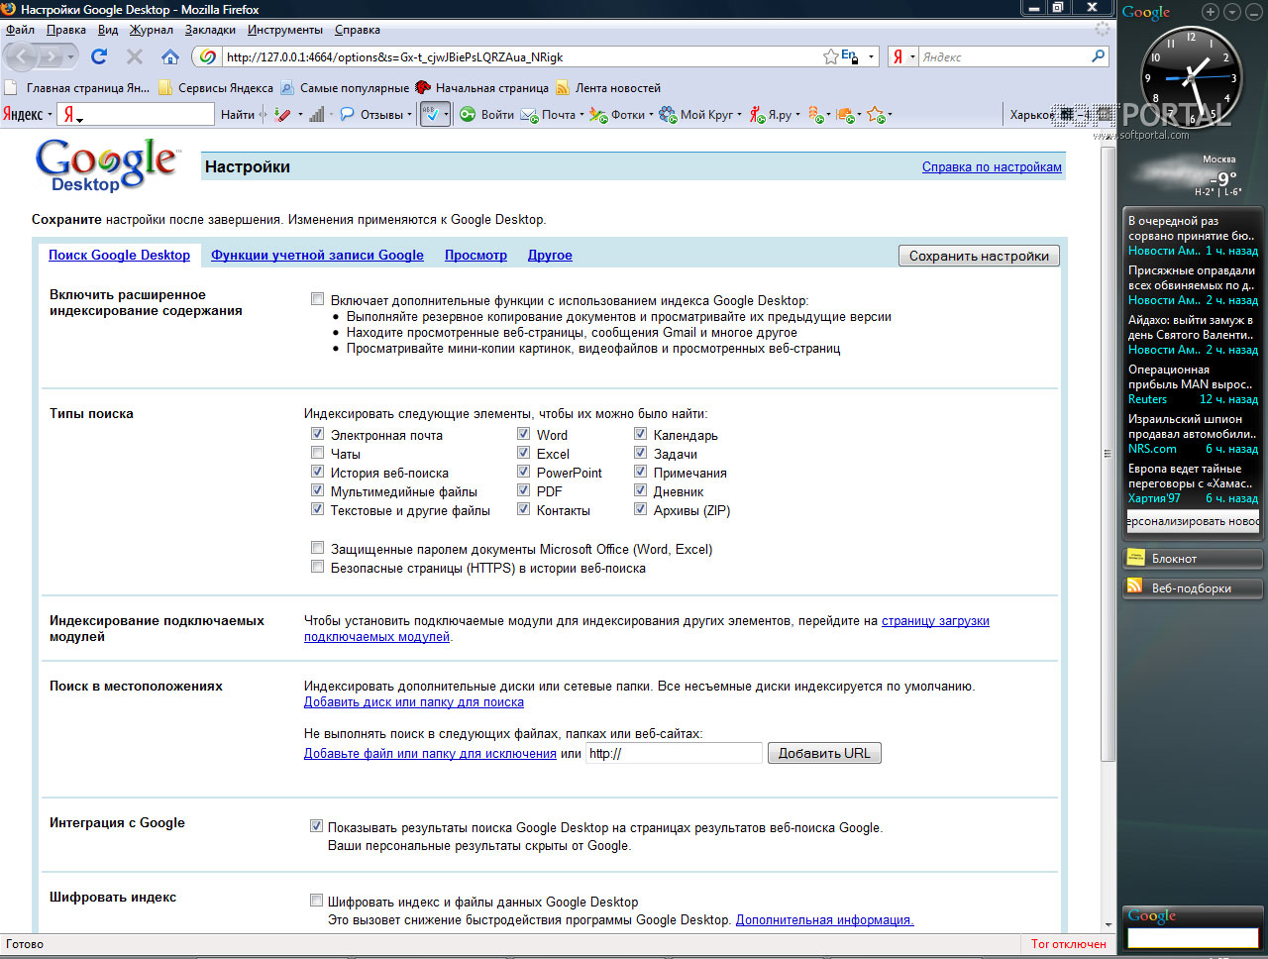Toggle the Шифровать индекс checkbox
This screenshot has height=959, width=1268.
coord(316,901)
